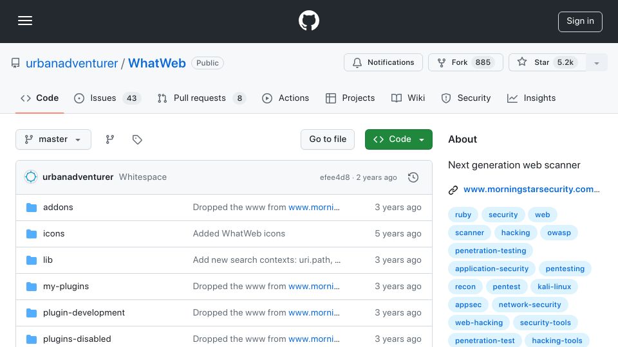Open the Pull requests tab
The image size is (618, 347).
click(201, 98)
